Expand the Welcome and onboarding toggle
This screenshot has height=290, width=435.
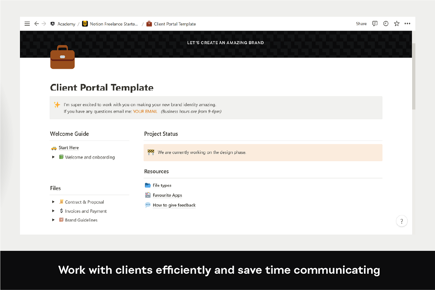tap(53, 157)
